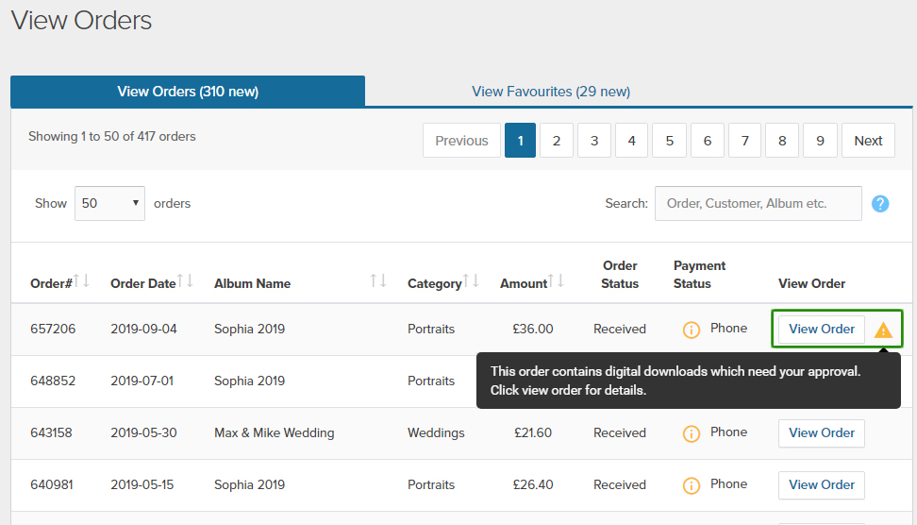The height and width of the screenshot is (525, 917).
Task: Click payment info icon for order 643158
Action: pos(692,433)
